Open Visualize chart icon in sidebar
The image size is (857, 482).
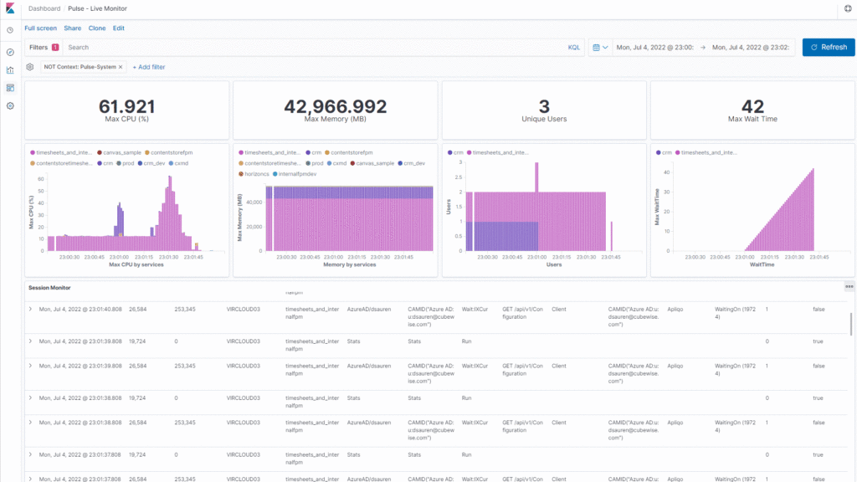point(10,70)
